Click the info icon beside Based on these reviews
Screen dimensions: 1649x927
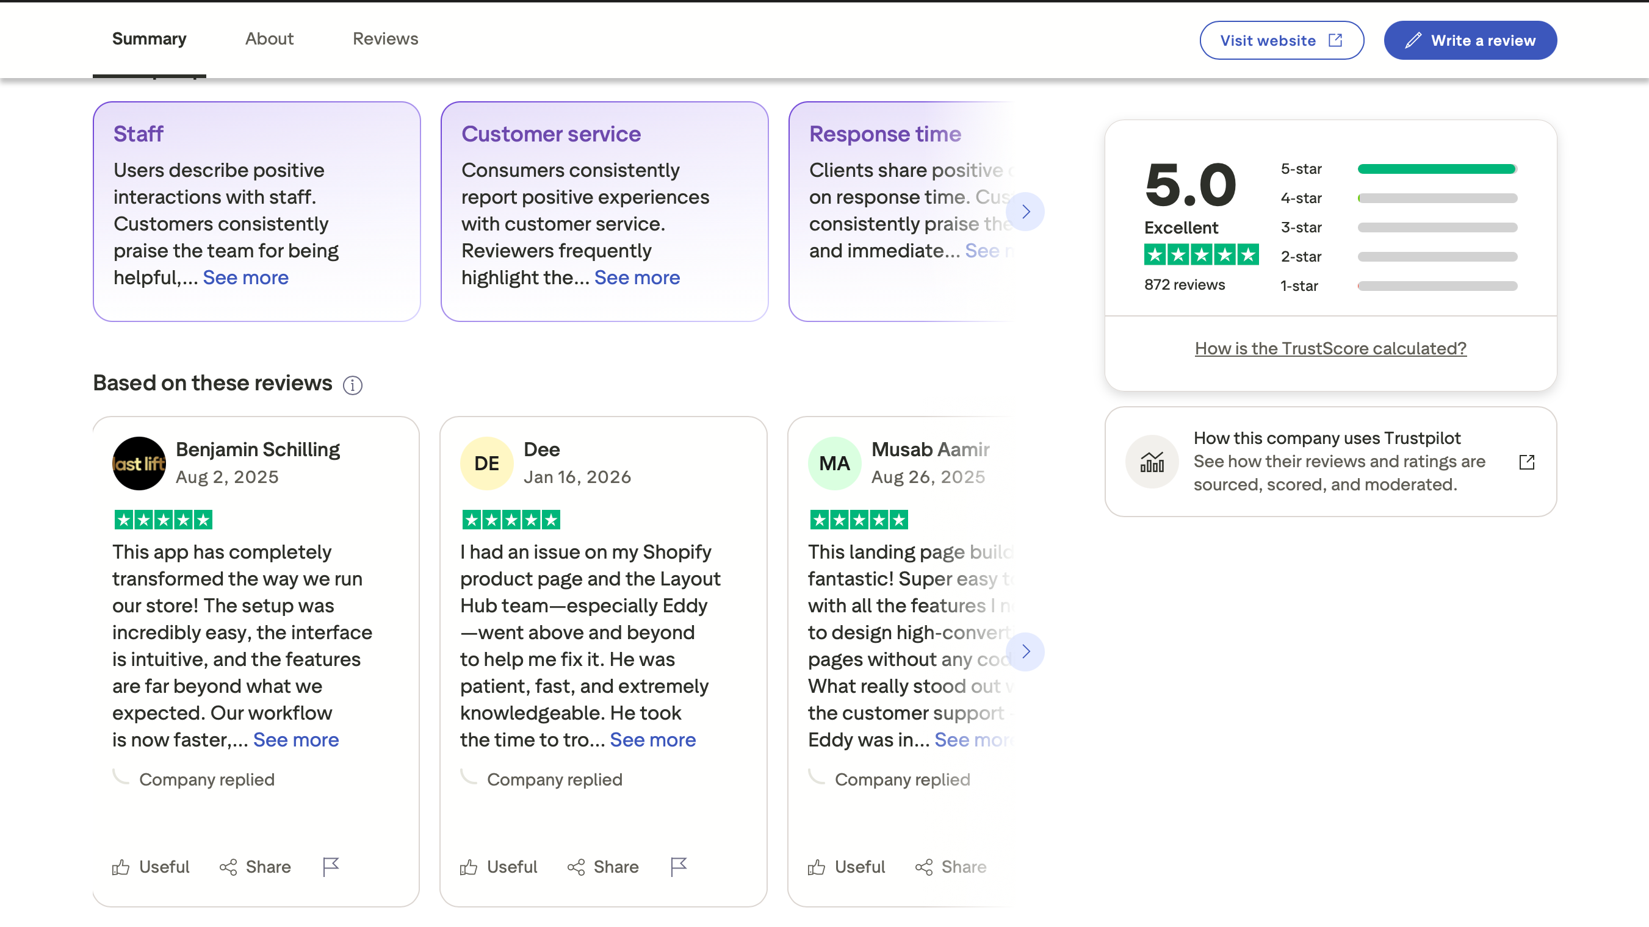click(x=352, y=385)
